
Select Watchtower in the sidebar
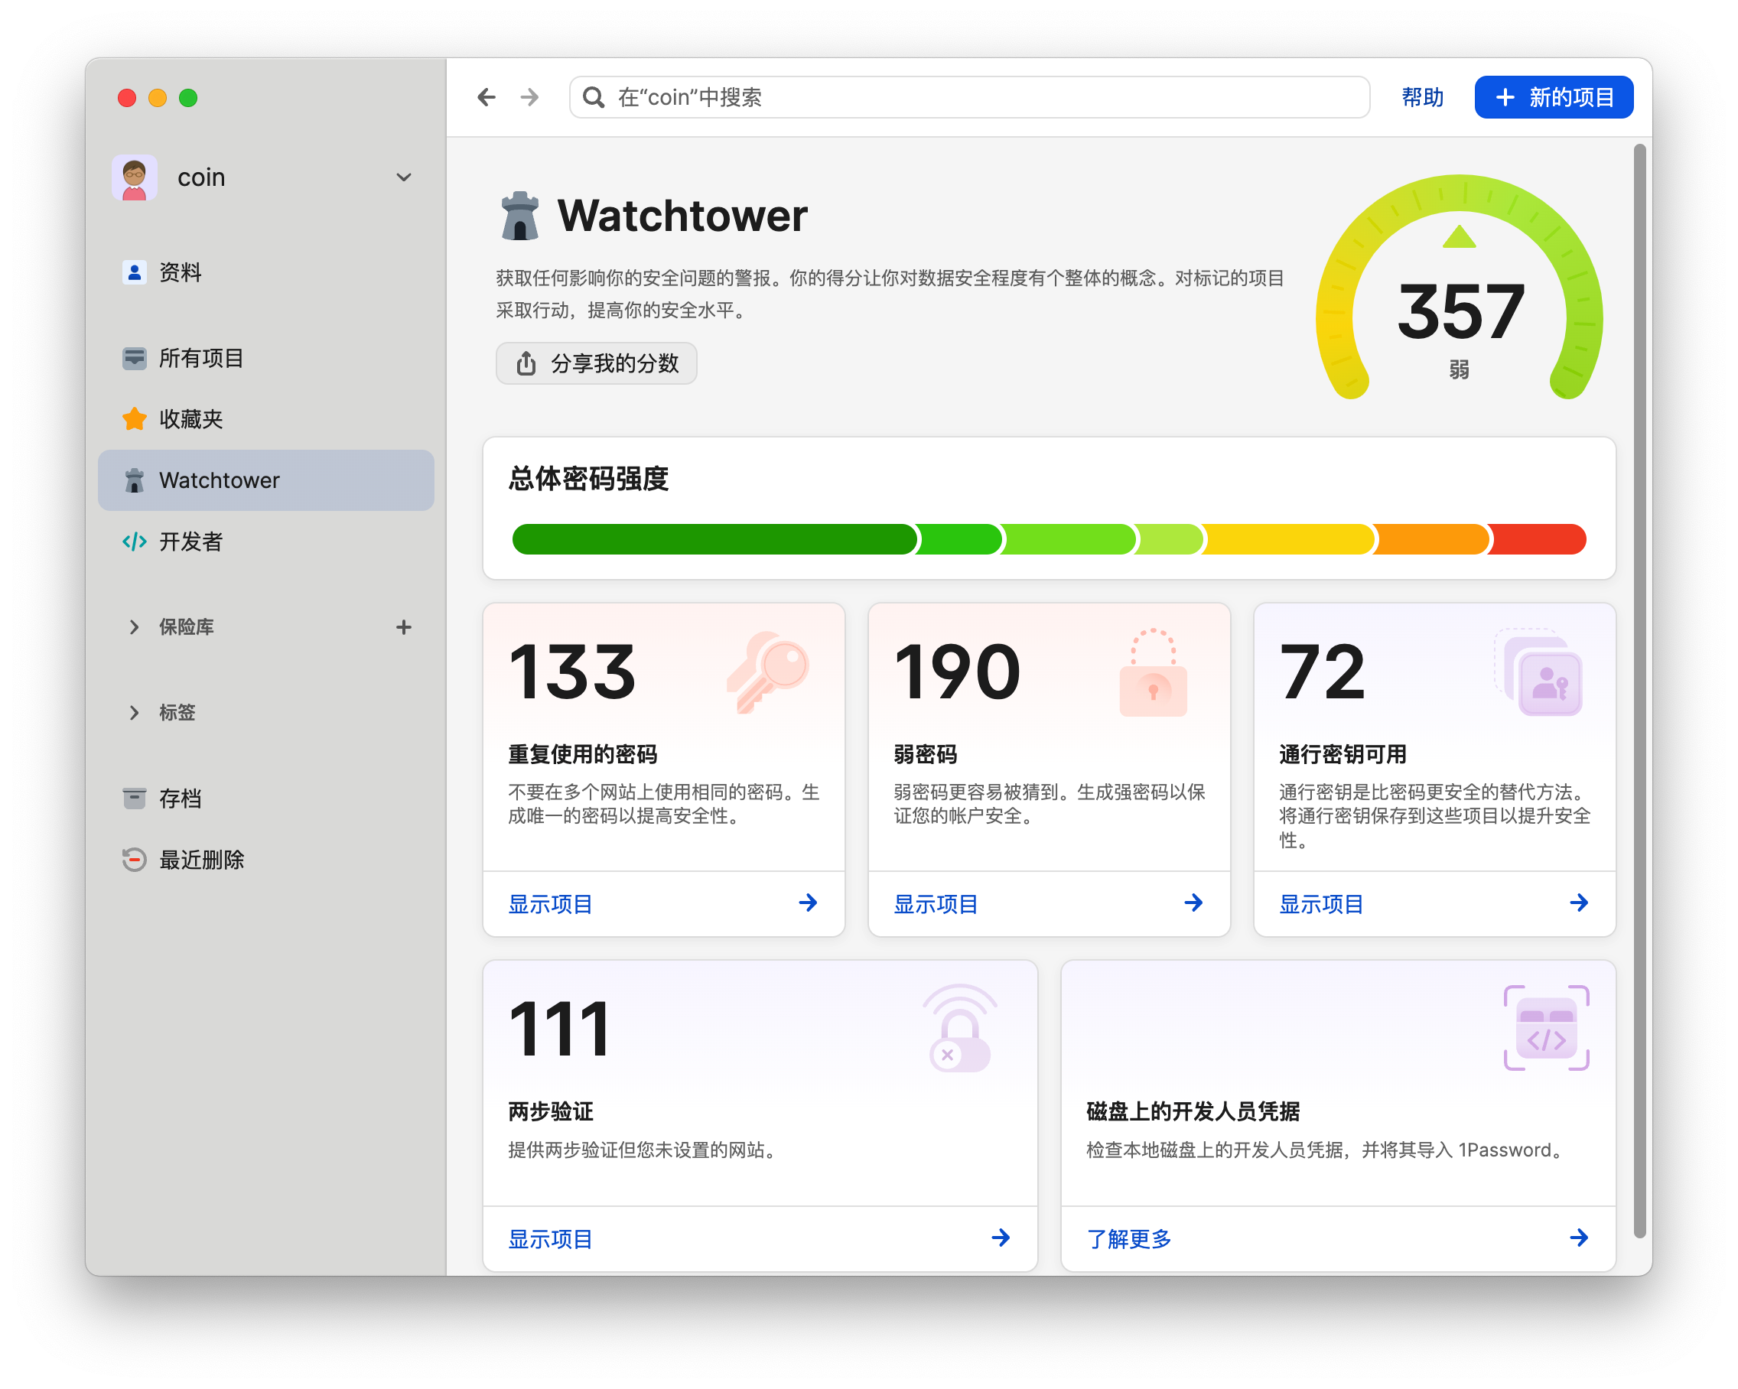point(266,480)
